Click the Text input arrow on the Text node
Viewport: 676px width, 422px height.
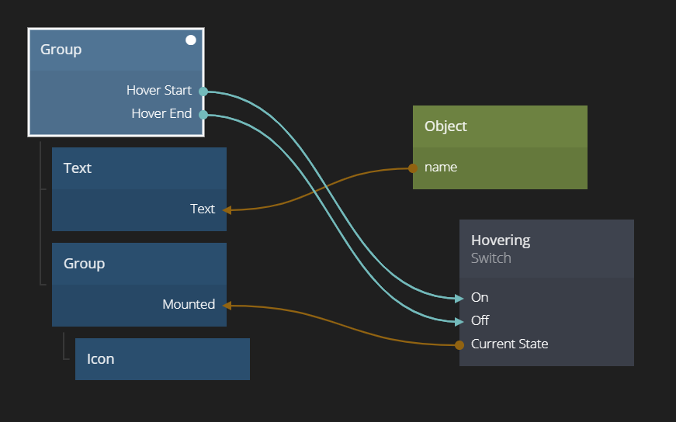tap(226, 209)
